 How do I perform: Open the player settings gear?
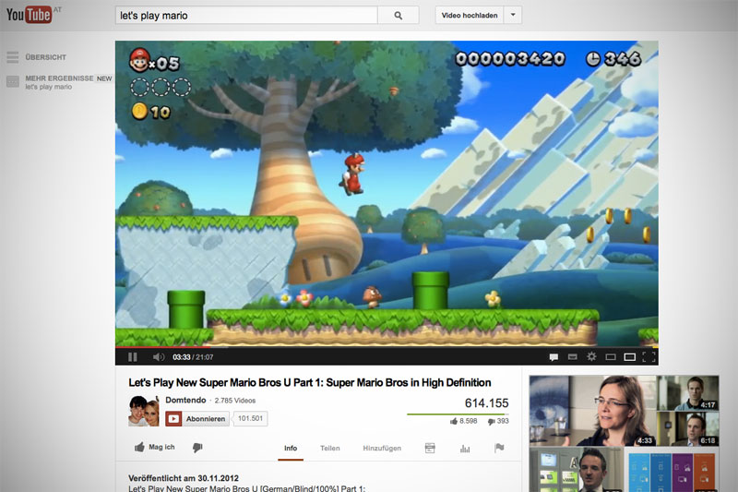(x=591, y=357)
